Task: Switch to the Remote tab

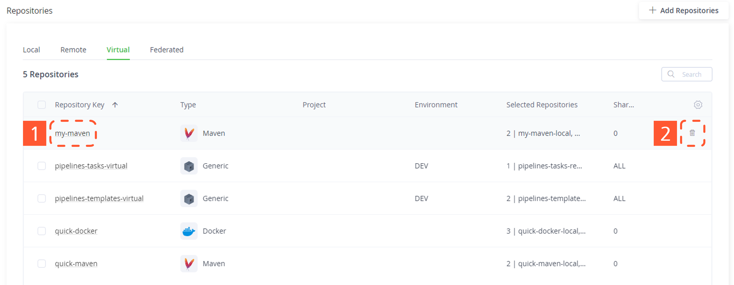Action: tap(73, 50)
